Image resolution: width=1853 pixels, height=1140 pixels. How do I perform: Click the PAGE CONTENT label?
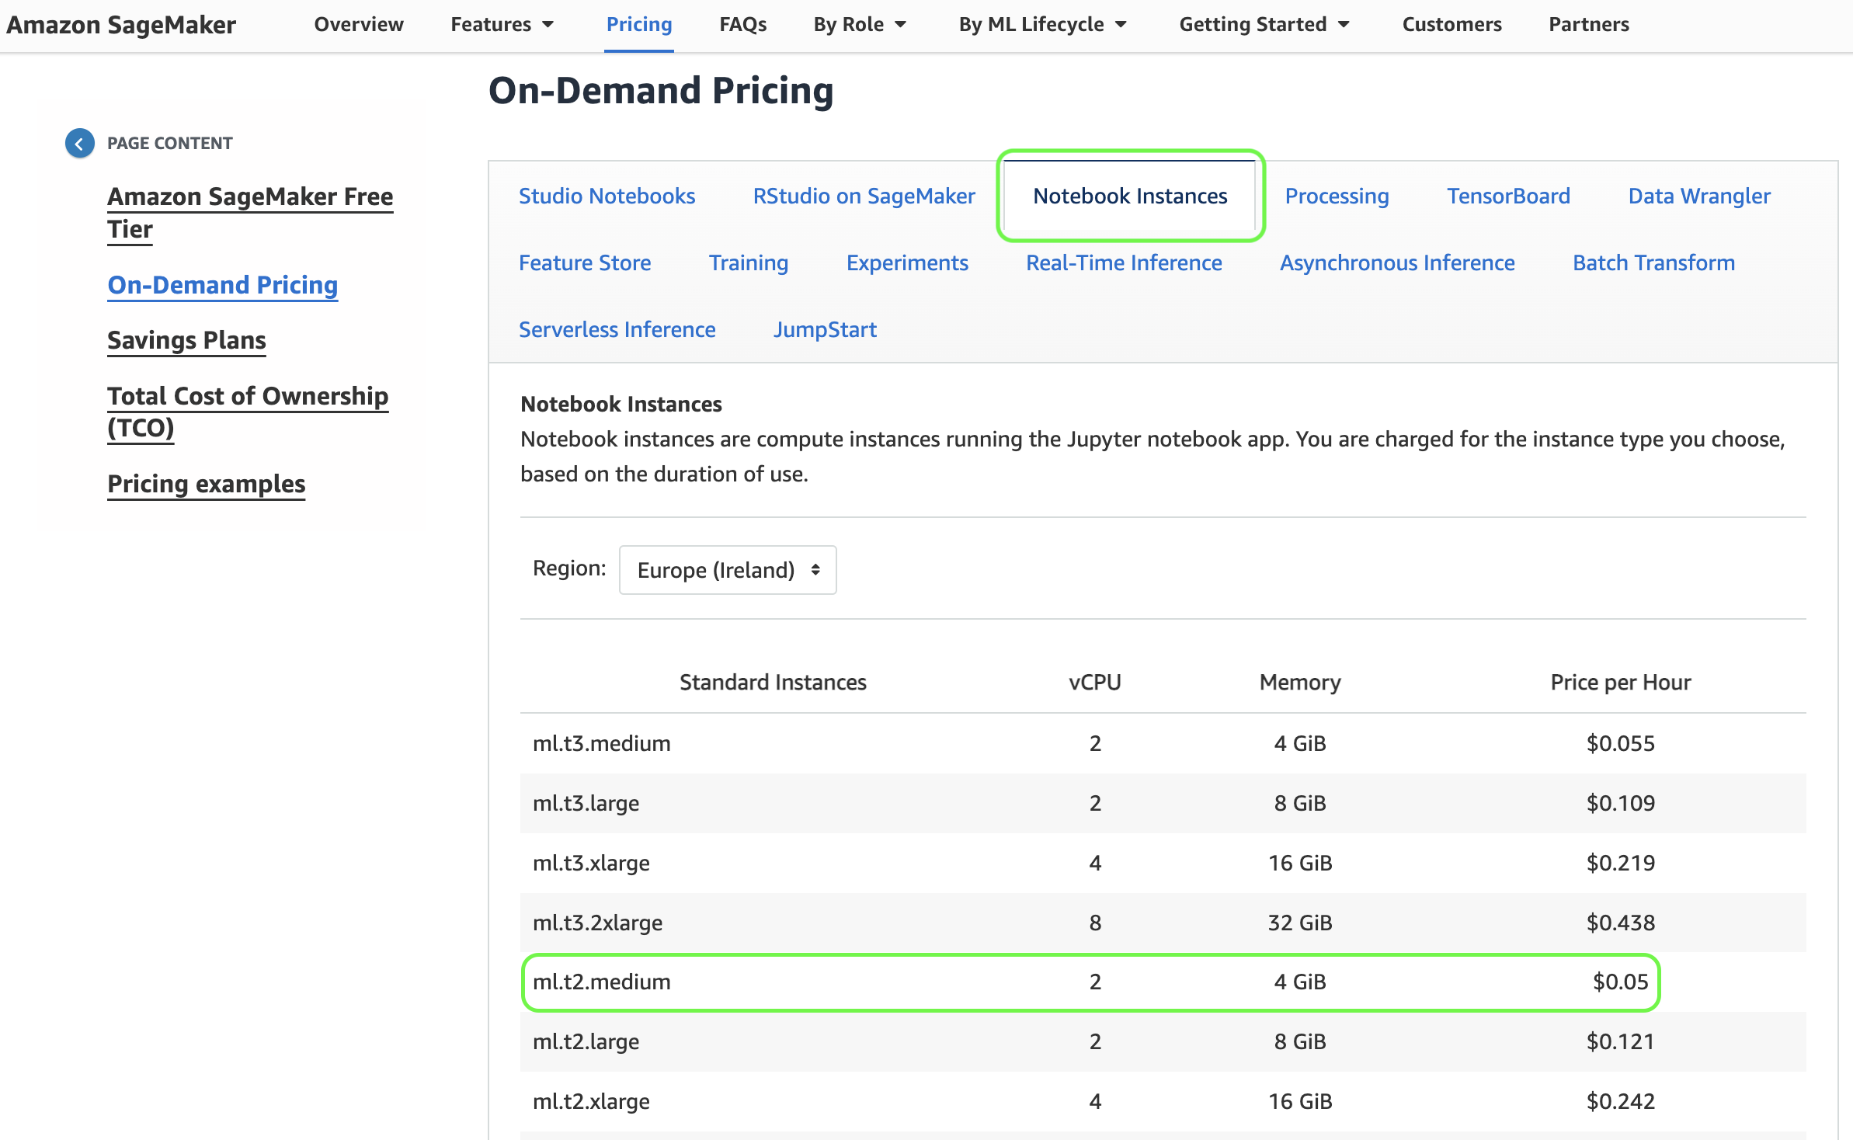tap(169, 143)
